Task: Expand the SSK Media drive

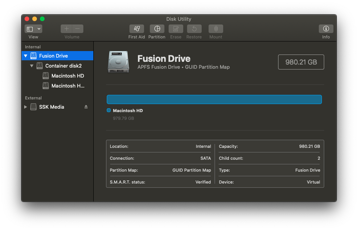Action: tap(26, 107)
